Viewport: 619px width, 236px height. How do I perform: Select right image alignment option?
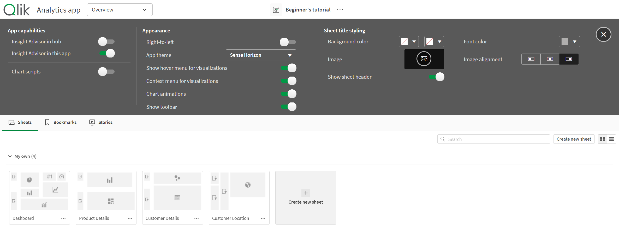pos(569,59)
